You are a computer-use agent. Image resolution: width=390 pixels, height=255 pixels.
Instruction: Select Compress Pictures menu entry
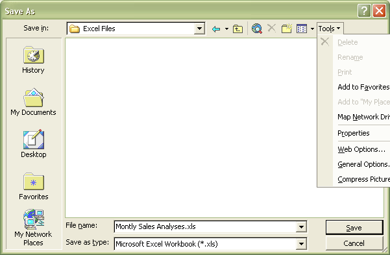tap(361, 179)
